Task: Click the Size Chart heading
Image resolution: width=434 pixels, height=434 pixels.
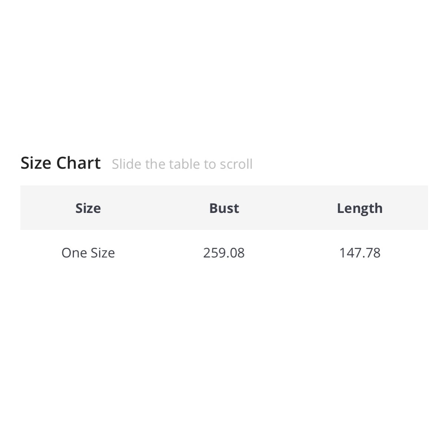Action: [x=60, y=163]
